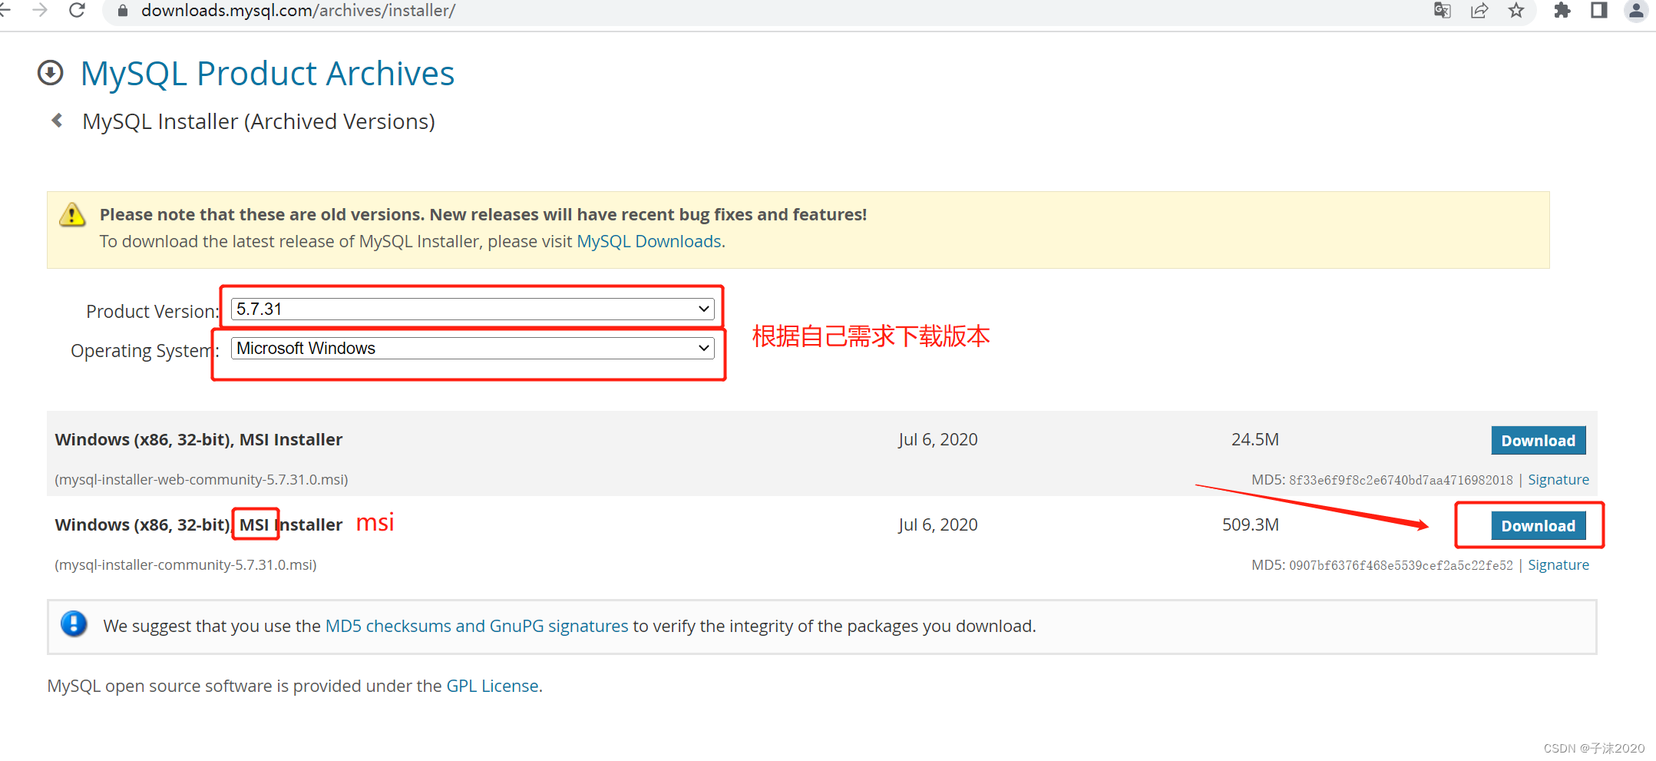
Task: Click the 24.5M file size value
Action: pos(1255,439)
